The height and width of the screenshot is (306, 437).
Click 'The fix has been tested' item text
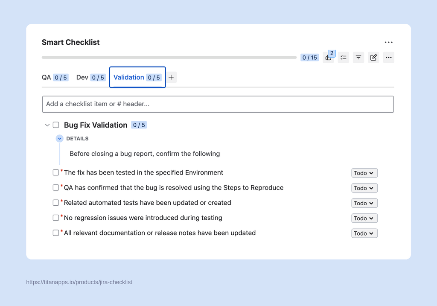click(143, 172)
